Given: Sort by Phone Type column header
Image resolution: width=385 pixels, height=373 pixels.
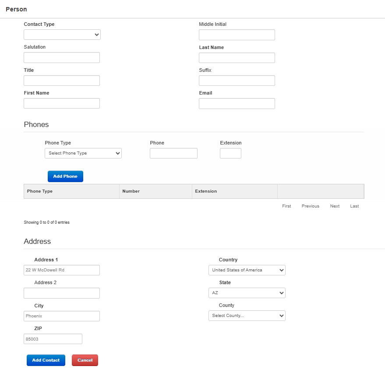Looking at the screenshot, I should click(40, 191).
